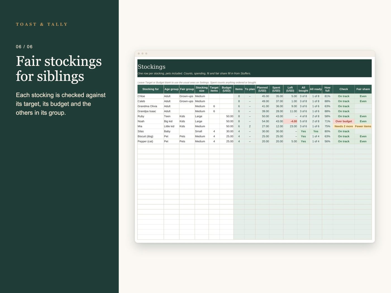Click the 'Target items' header cell
This screenshot has height=293, width=391.
214,89
